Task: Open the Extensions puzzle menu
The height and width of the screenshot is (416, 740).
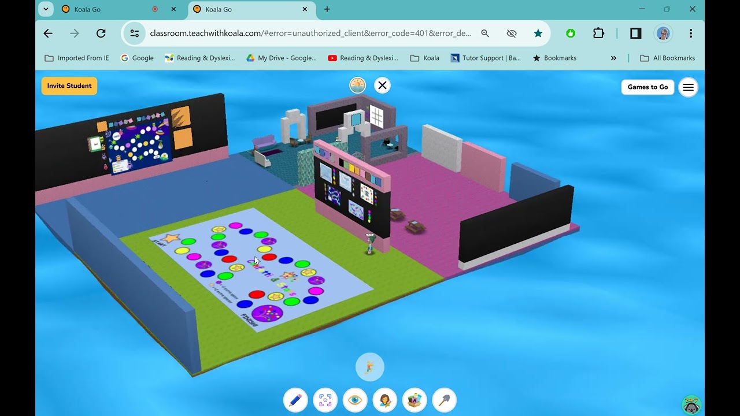Action: coord(598,34)
